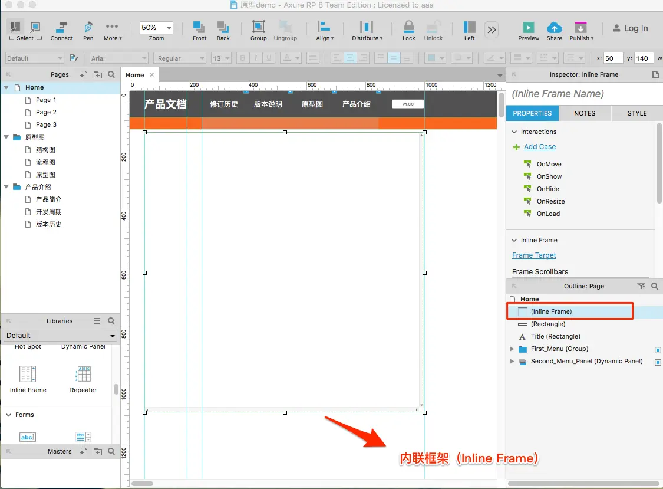Preview the prototype
The height and width of the screenshot is (489, 663).
click(x=529, y=31)
